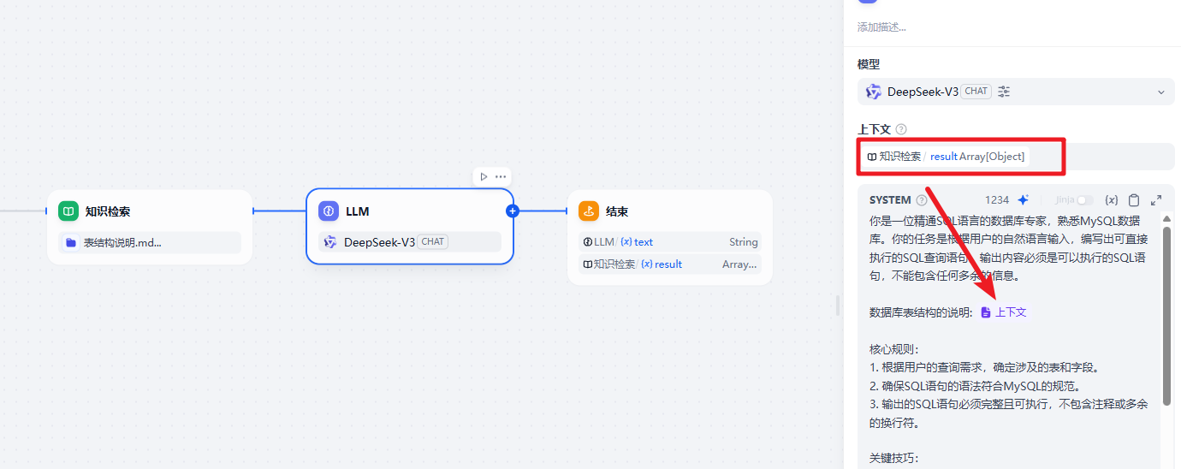Toggle the Jinja switch
This screenshot has width=1181, height=469.
[x=1084, y=199]
